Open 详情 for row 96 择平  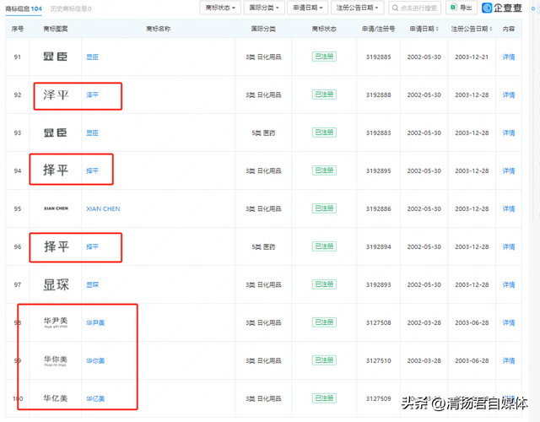(509, 246)
